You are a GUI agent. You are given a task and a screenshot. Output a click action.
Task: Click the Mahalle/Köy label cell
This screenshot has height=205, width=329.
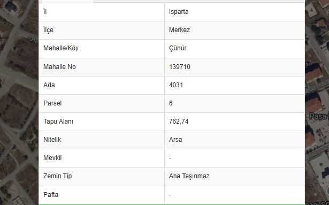click(x=102, y=49)
